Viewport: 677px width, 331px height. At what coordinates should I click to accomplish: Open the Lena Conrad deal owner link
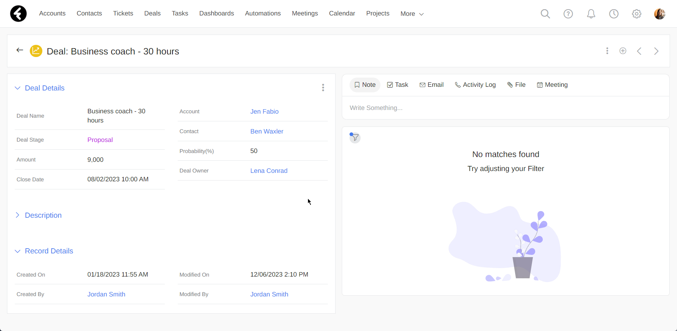pos(269,171)
